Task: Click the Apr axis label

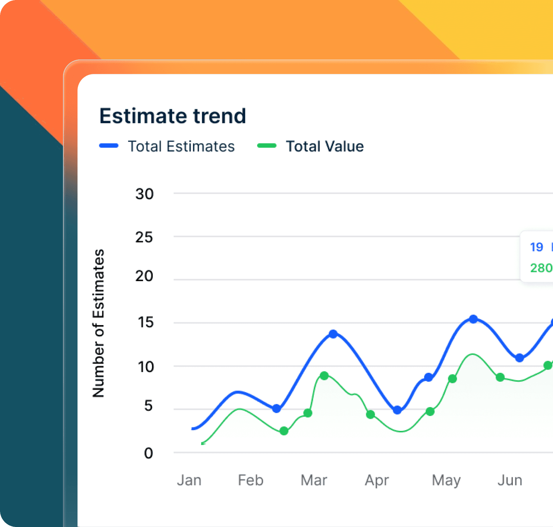Action: [x=377, y=481]
